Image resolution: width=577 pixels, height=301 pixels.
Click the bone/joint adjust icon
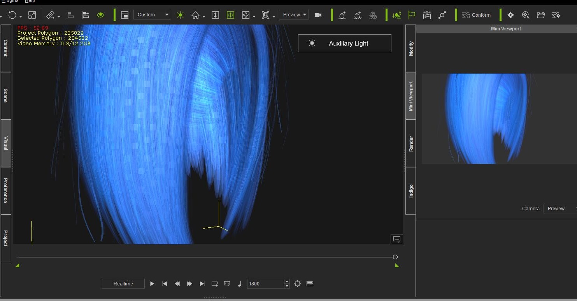(442, 15)
